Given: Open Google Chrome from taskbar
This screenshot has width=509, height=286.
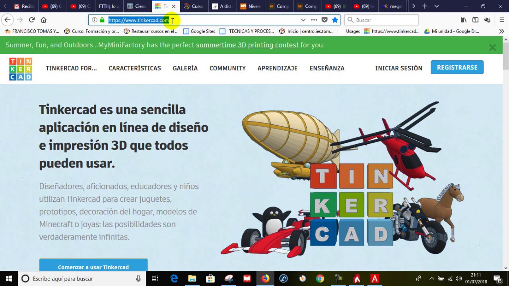Looking at the screenshot, I should [320, 278].
